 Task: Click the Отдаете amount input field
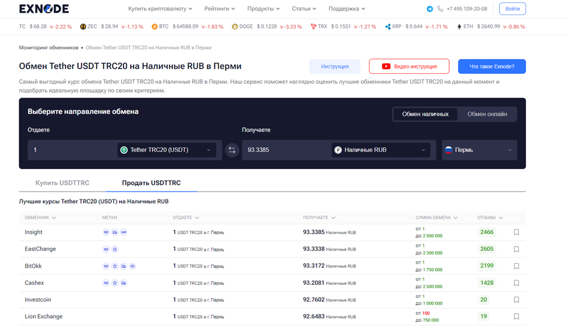72,150
